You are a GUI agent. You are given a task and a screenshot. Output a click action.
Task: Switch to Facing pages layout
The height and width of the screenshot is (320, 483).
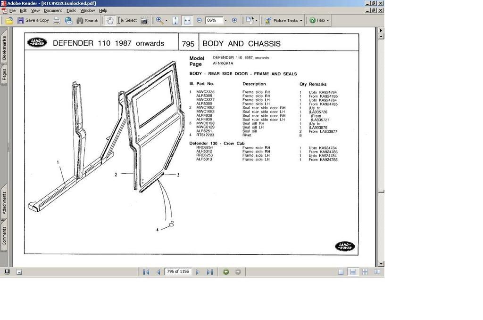377,272
